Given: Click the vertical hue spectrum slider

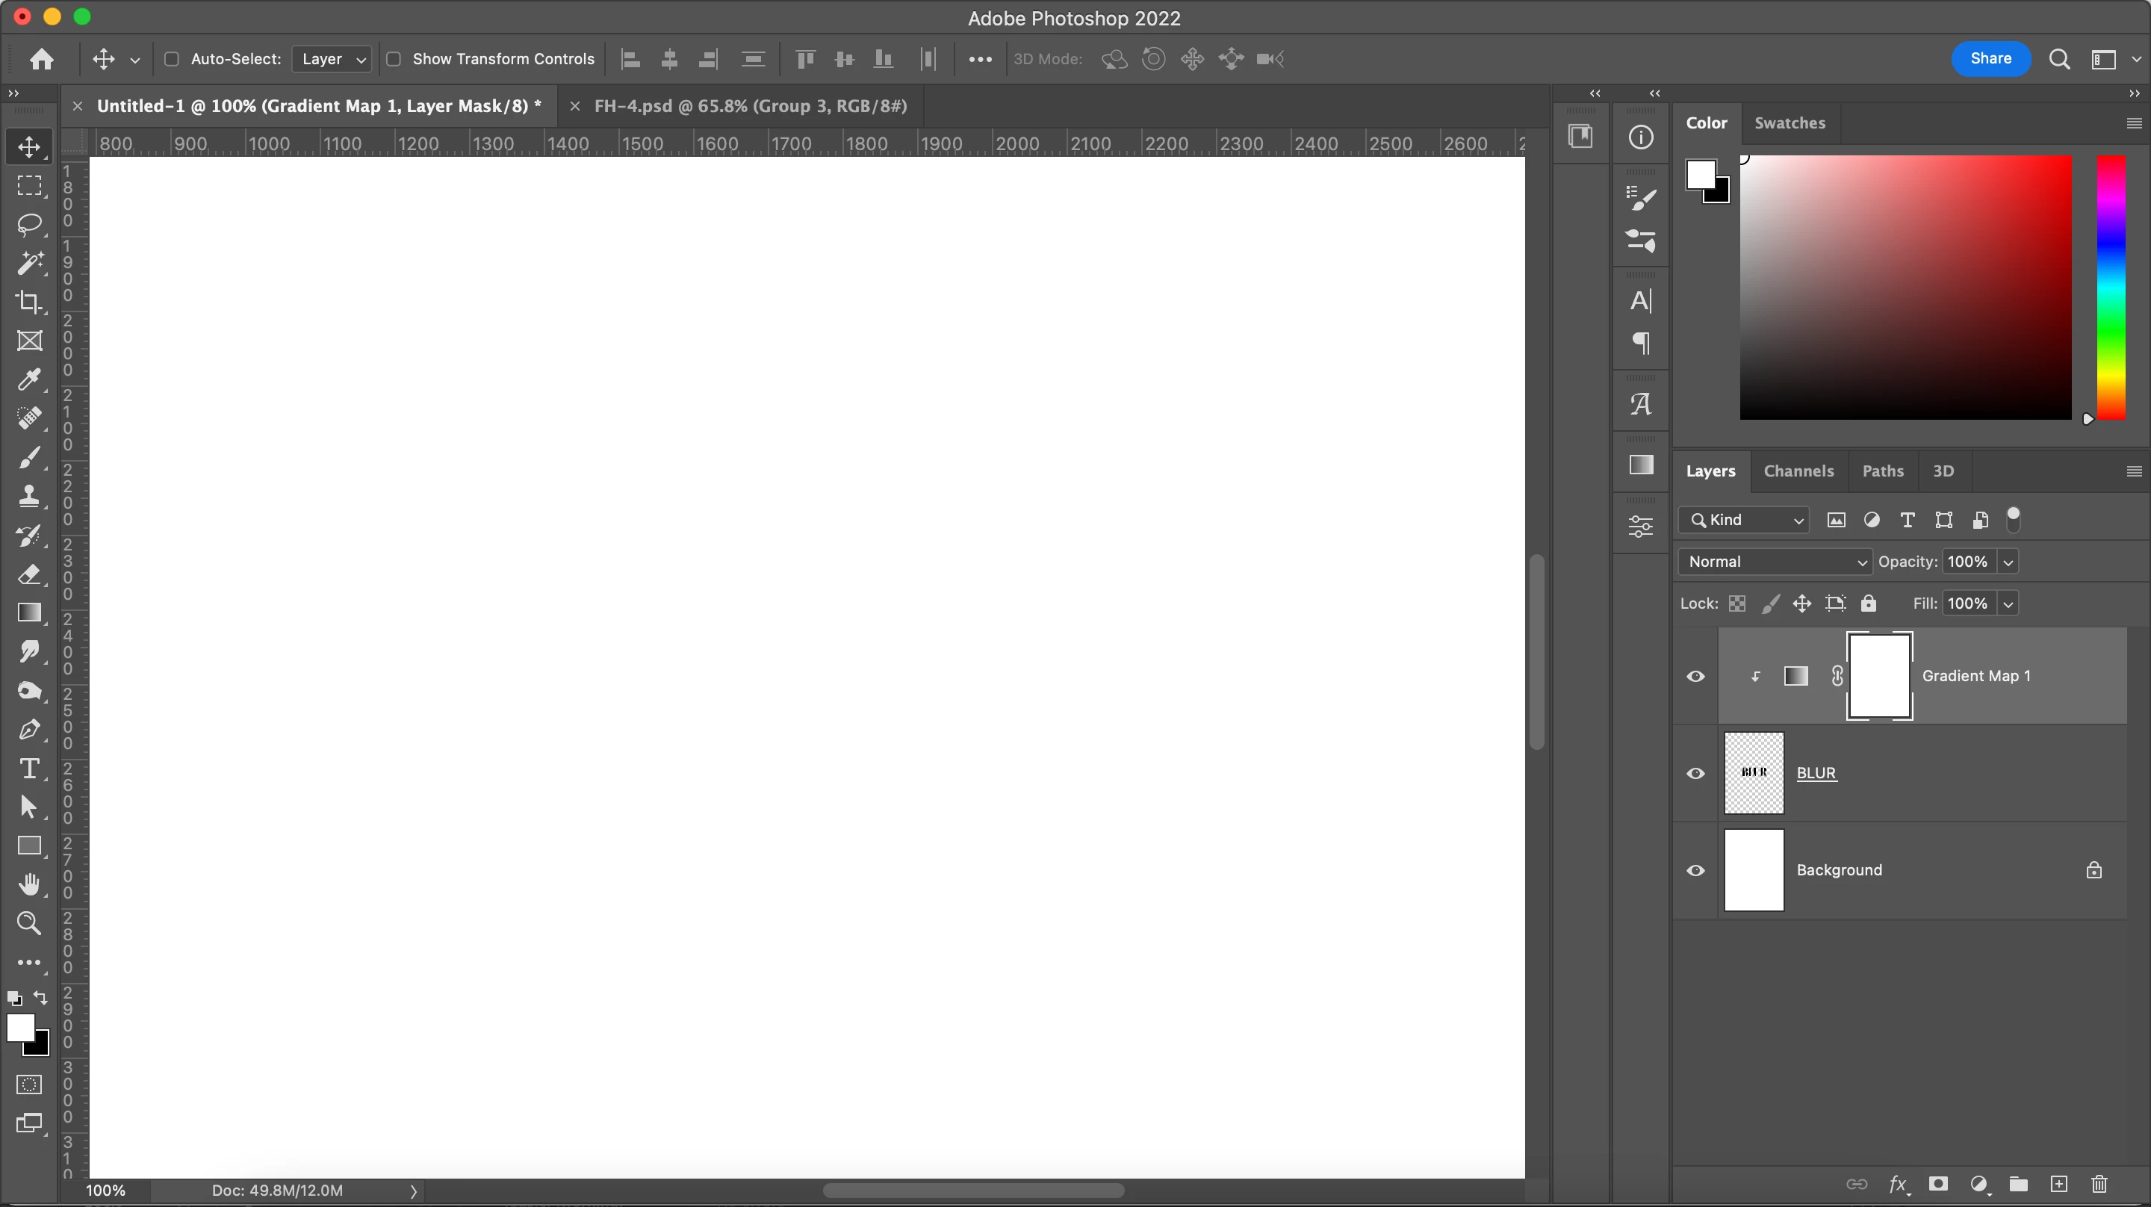Looking at the screenshot, I should [x=2111, y=288].
